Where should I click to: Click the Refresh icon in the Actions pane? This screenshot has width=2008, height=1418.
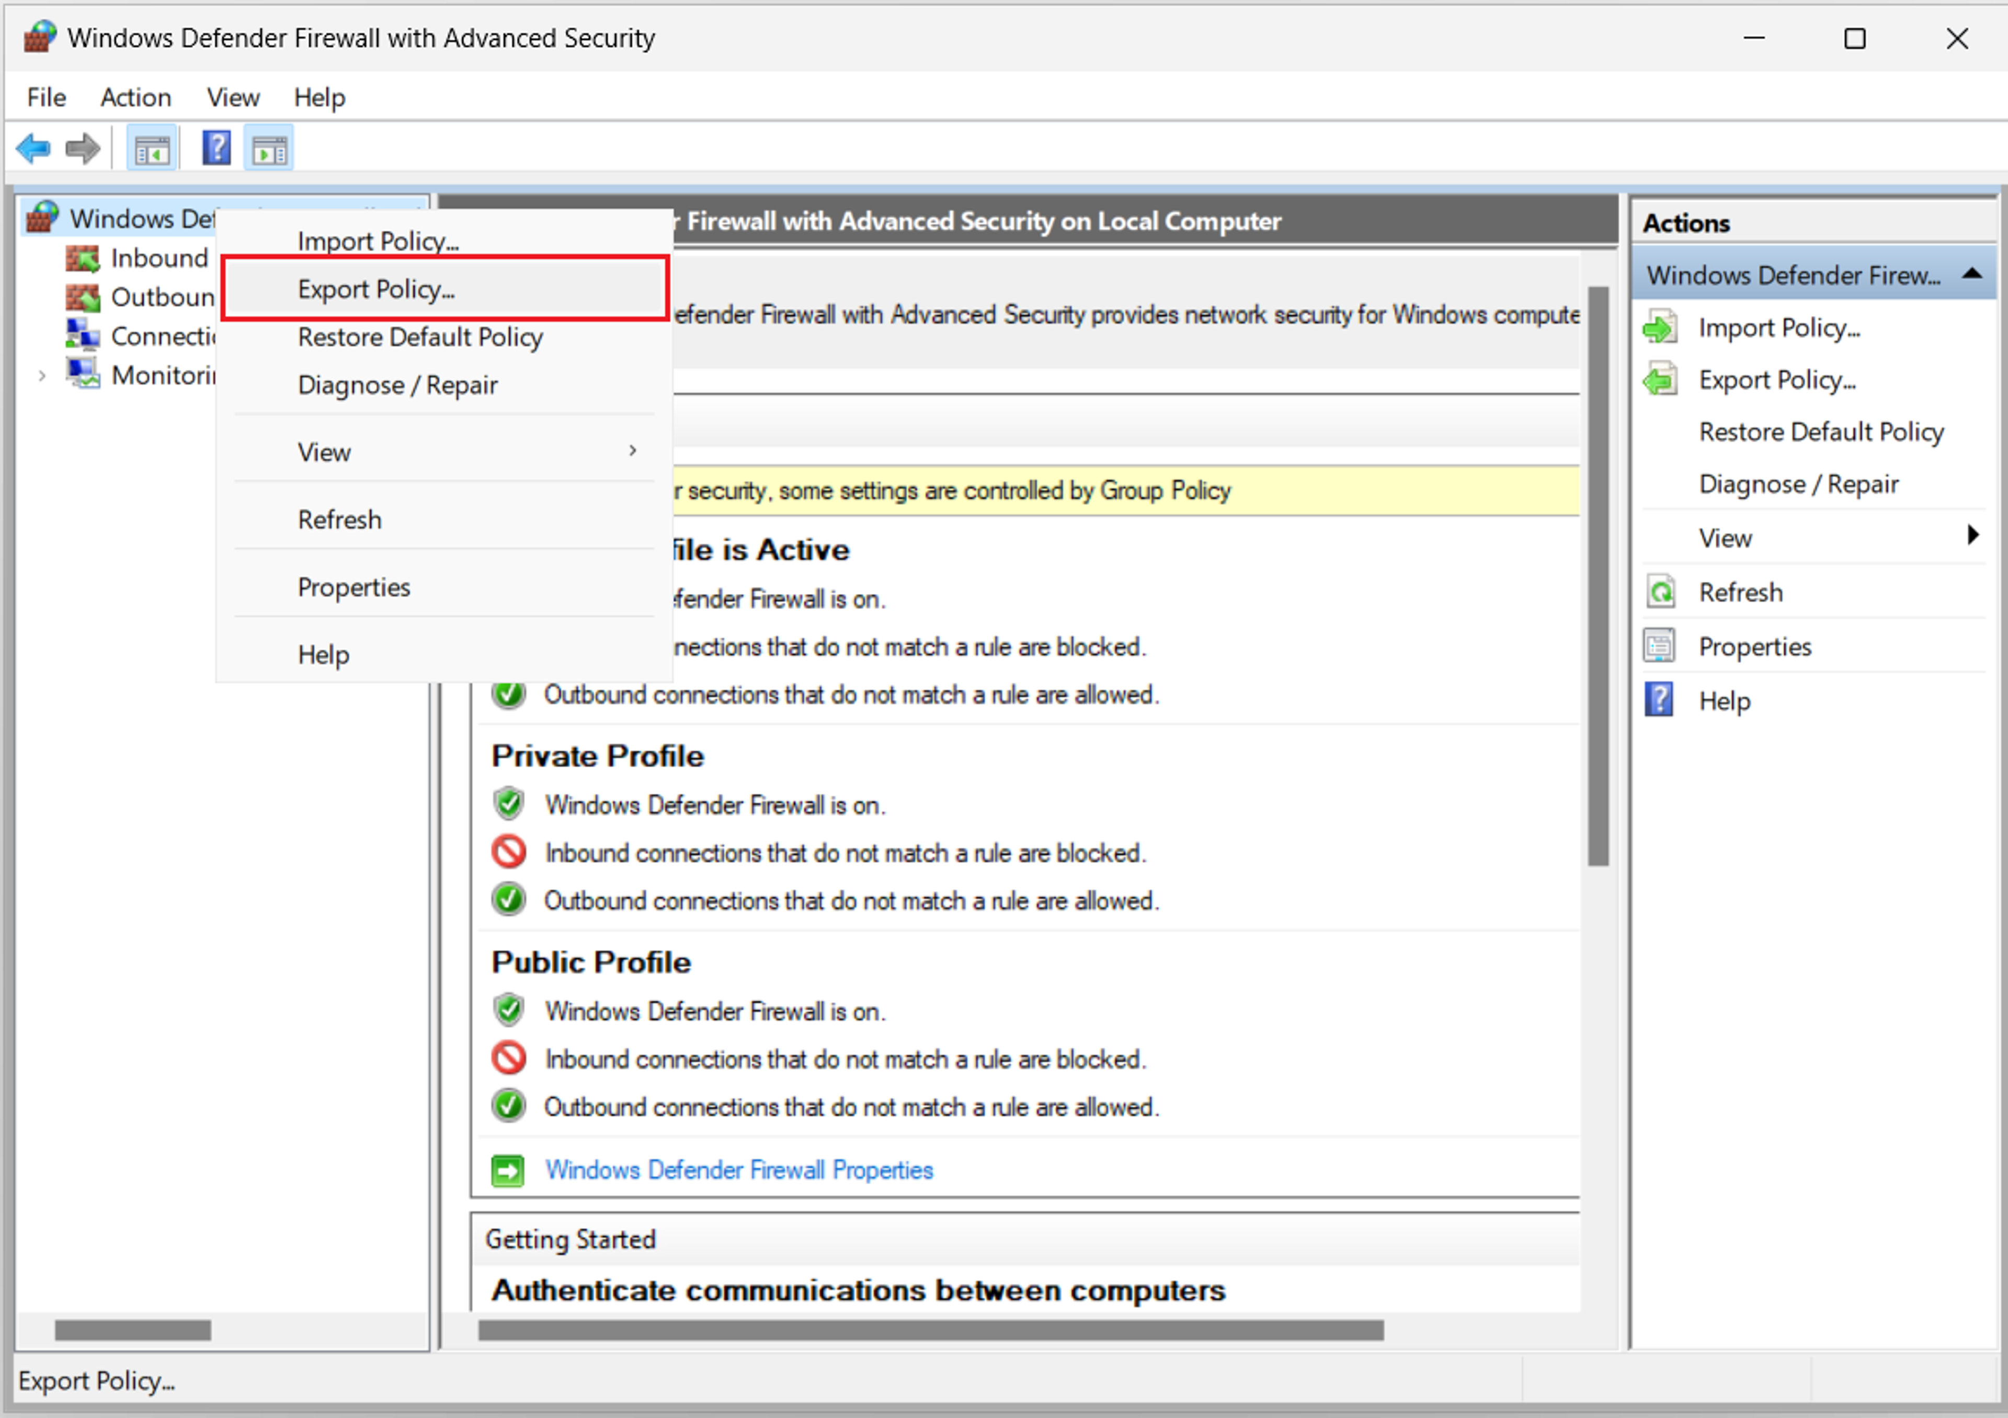(x=1660, y=592)
